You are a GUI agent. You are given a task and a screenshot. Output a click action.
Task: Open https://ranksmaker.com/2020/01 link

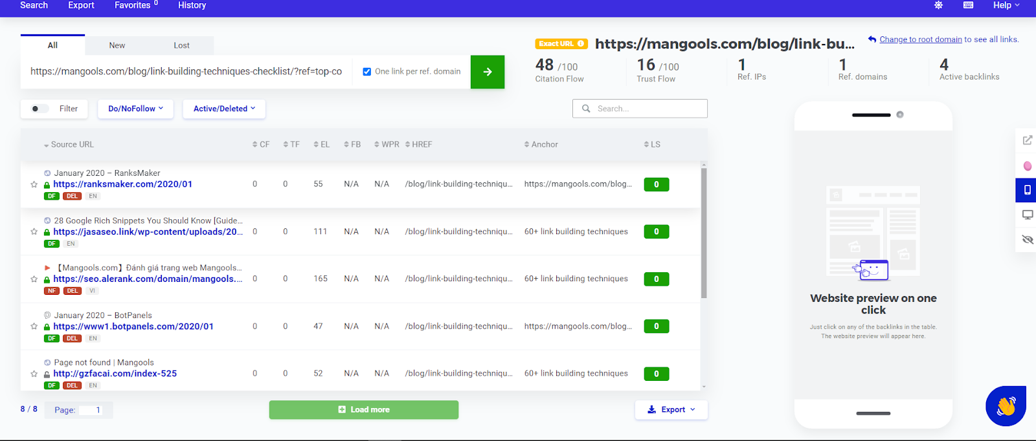(x=123, y=184)
